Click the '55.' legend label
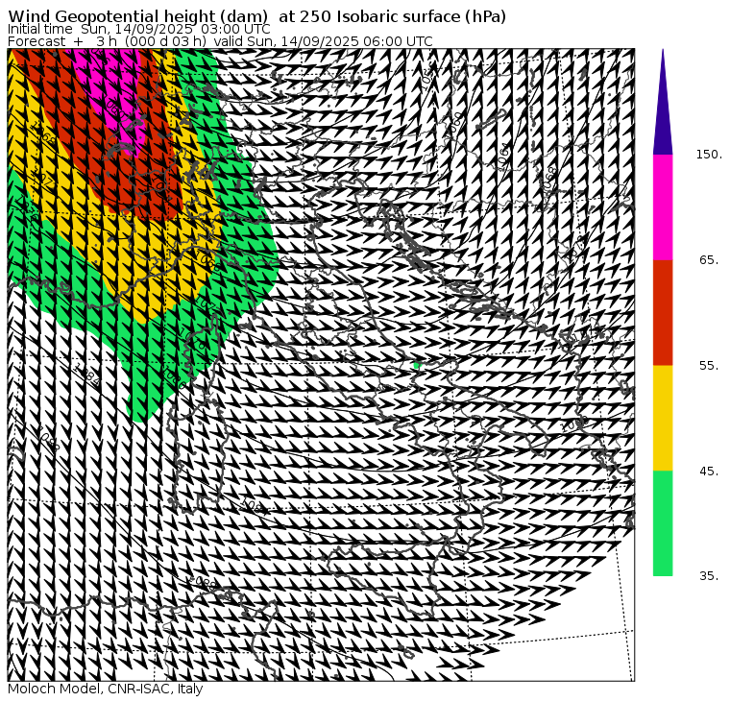The height and width of the screenshot is (702, 730). pos(709,366)
